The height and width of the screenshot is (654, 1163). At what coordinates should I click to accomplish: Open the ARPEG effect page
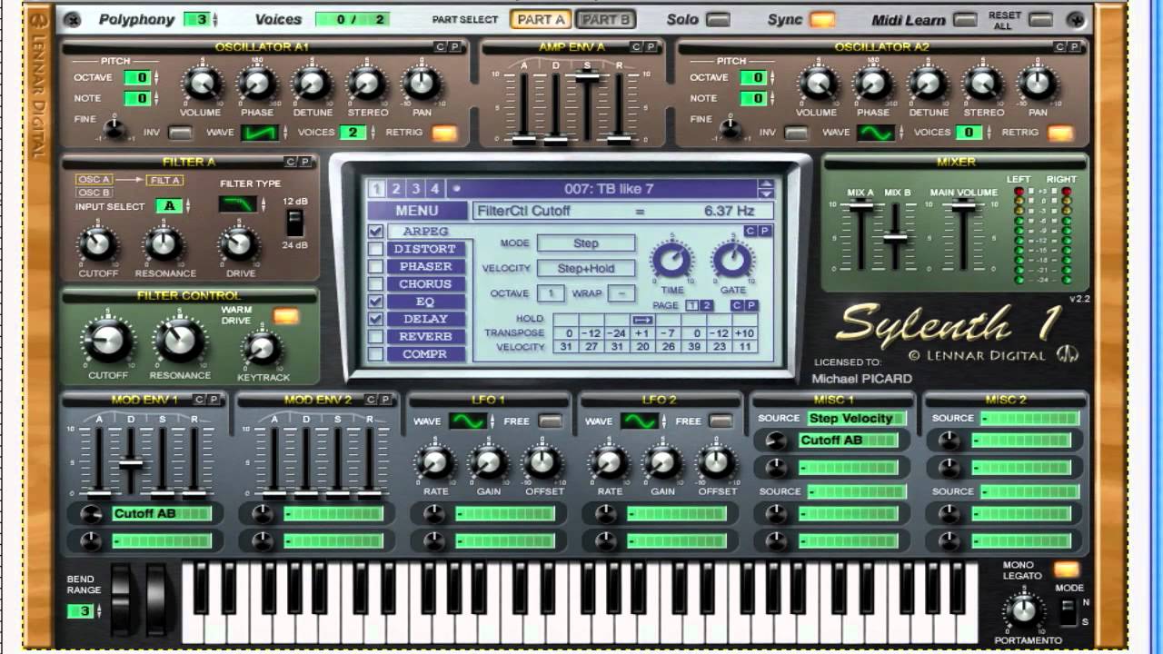[x=425, y=232]
